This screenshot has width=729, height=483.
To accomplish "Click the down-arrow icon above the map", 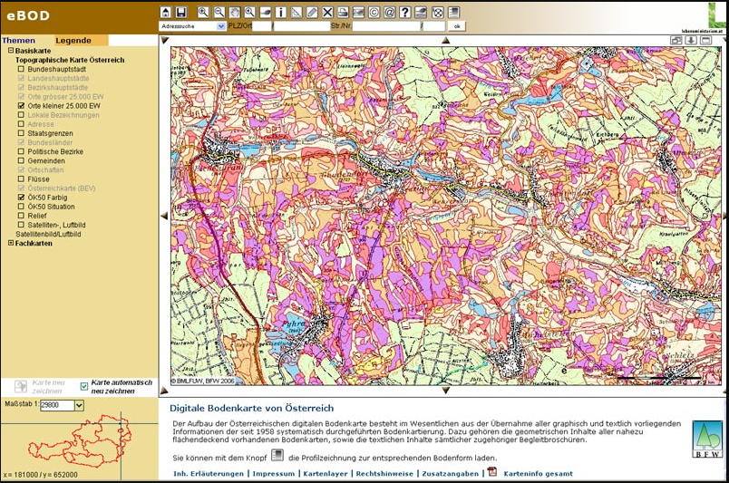I will [x=691, y=41].
